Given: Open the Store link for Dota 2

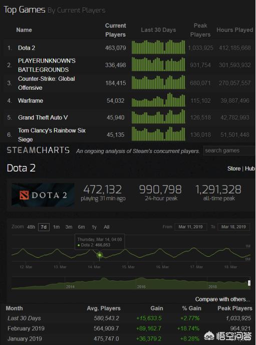Looking at the screenshot, I should point(234,168).
